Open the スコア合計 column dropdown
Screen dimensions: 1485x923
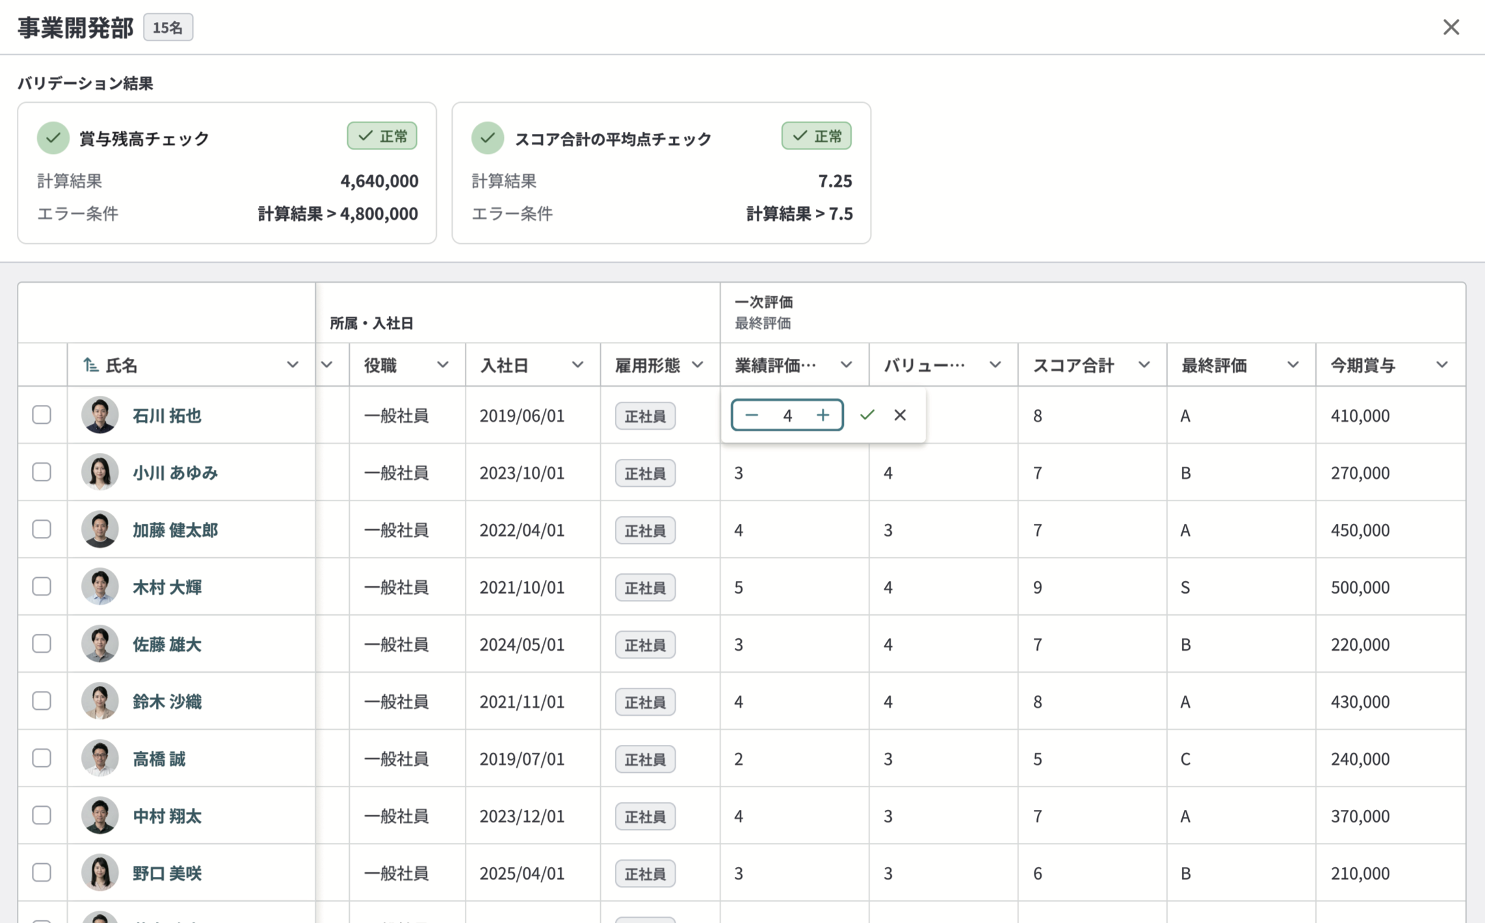[x=1144, y=365]
